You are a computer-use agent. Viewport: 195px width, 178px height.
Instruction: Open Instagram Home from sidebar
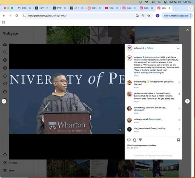tap(5, 44)
